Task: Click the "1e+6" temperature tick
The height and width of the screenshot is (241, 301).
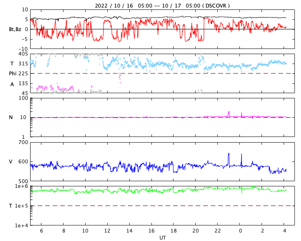Action: pyautogui.click(x=22, y=186)
